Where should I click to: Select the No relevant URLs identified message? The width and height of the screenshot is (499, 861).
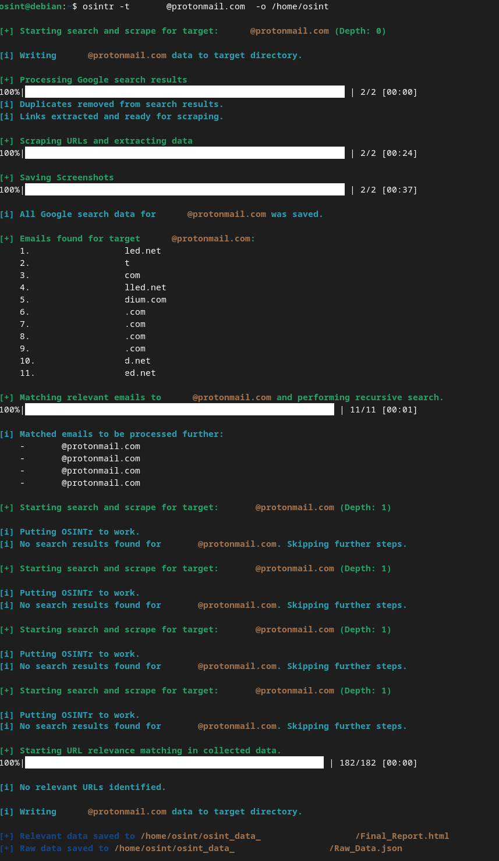(93, 787)
